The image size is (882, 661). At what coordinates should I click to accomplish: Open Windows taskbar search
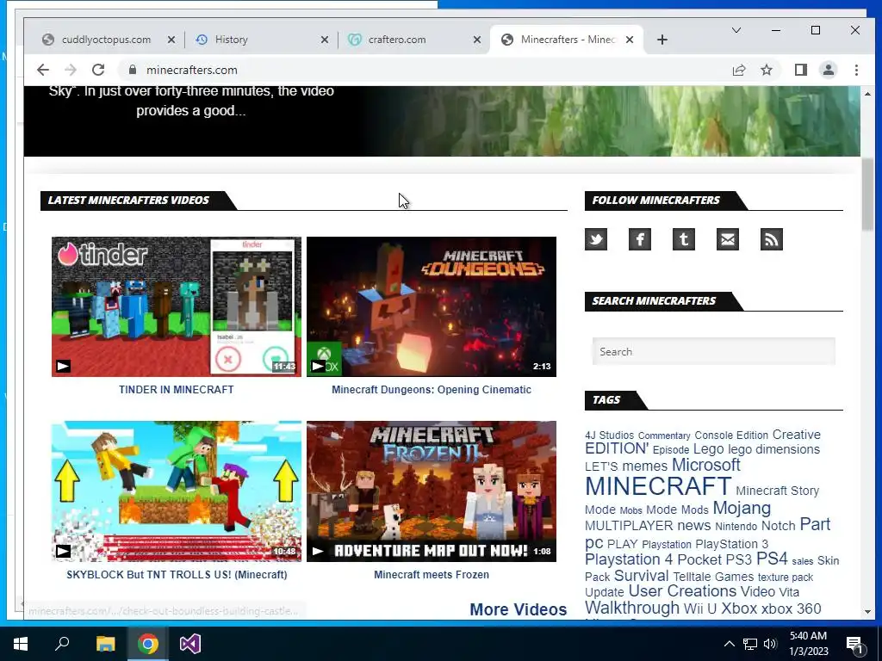click(62, 644)
